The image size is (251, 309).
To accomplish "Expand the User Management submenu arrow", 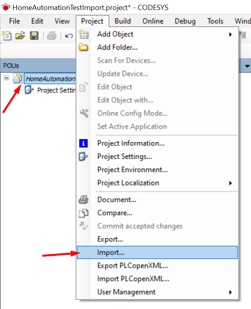I will [230, 292].
